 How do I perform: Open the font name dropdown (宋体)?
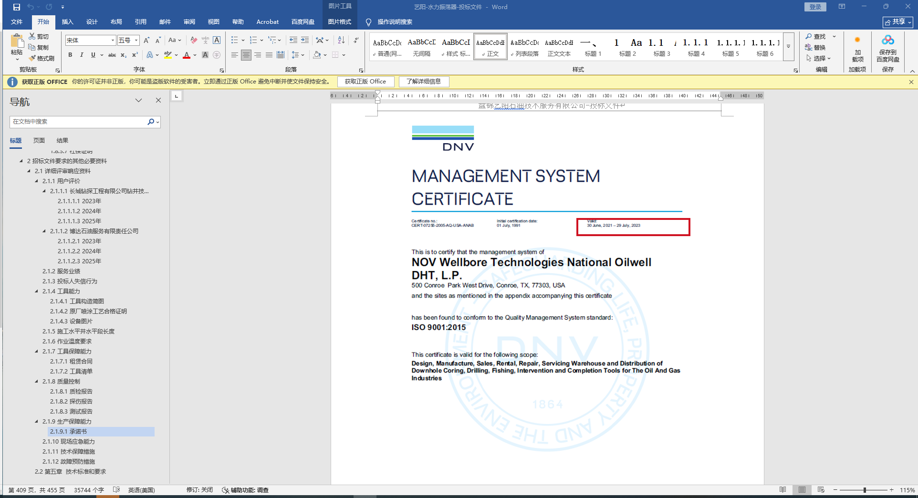[113, 41]
